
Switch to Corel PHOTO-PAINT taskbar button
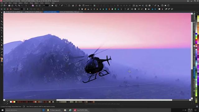pos(81,110)
